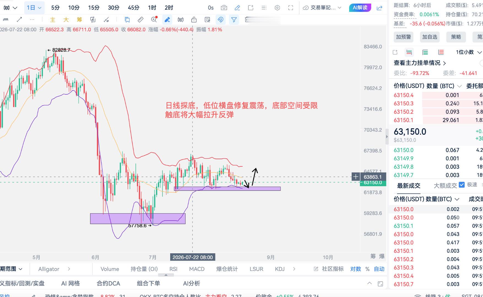
Task: Click the 策略 button
Action: click(456, 37)
